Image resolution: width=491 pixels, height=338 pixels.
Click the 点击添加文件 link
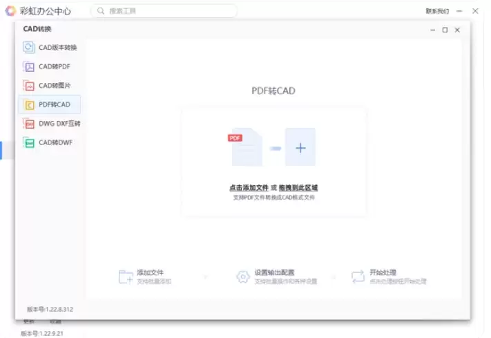(x=249, y=188)
